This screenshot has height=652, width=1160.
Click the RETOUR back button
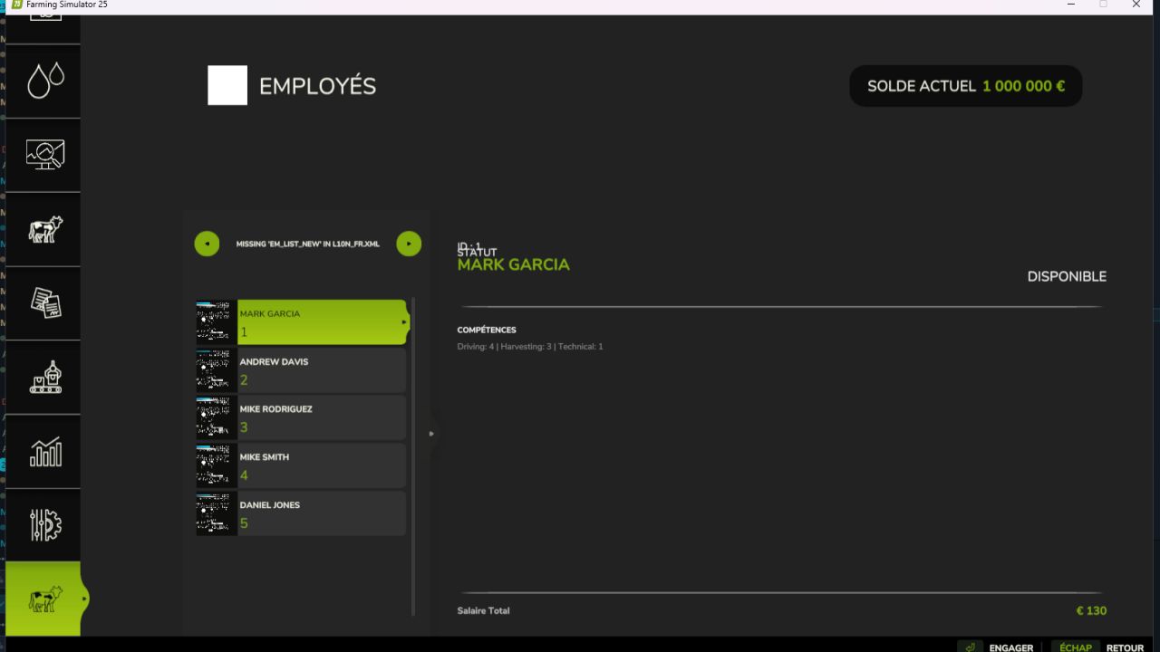point(1125,647)
